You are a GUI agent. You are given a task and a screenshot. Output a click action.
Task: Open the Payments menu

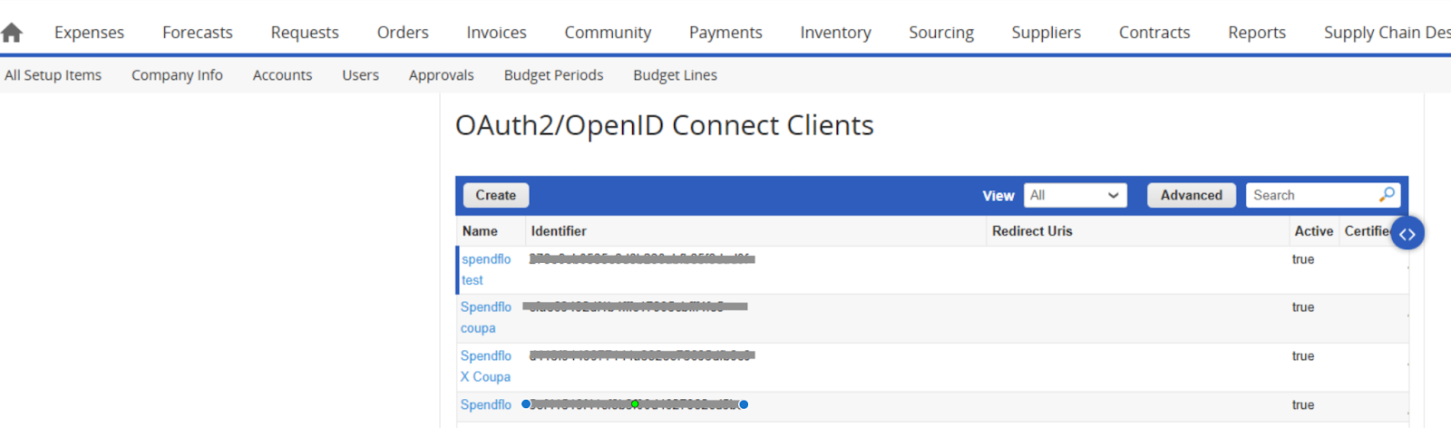click(725, 33)
